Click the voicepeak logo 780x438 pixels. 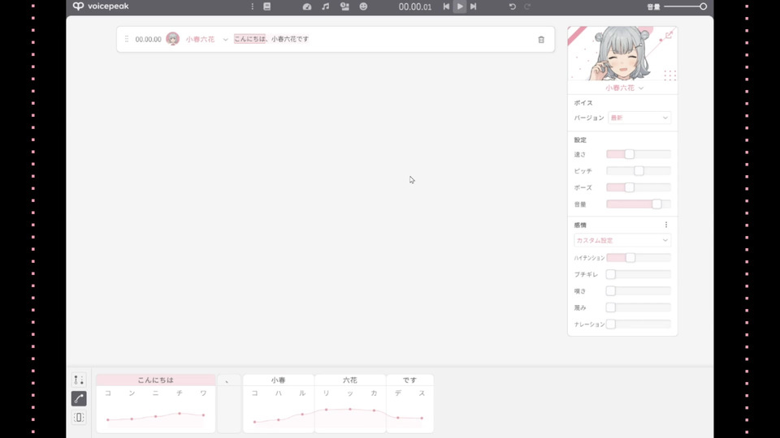101,6
